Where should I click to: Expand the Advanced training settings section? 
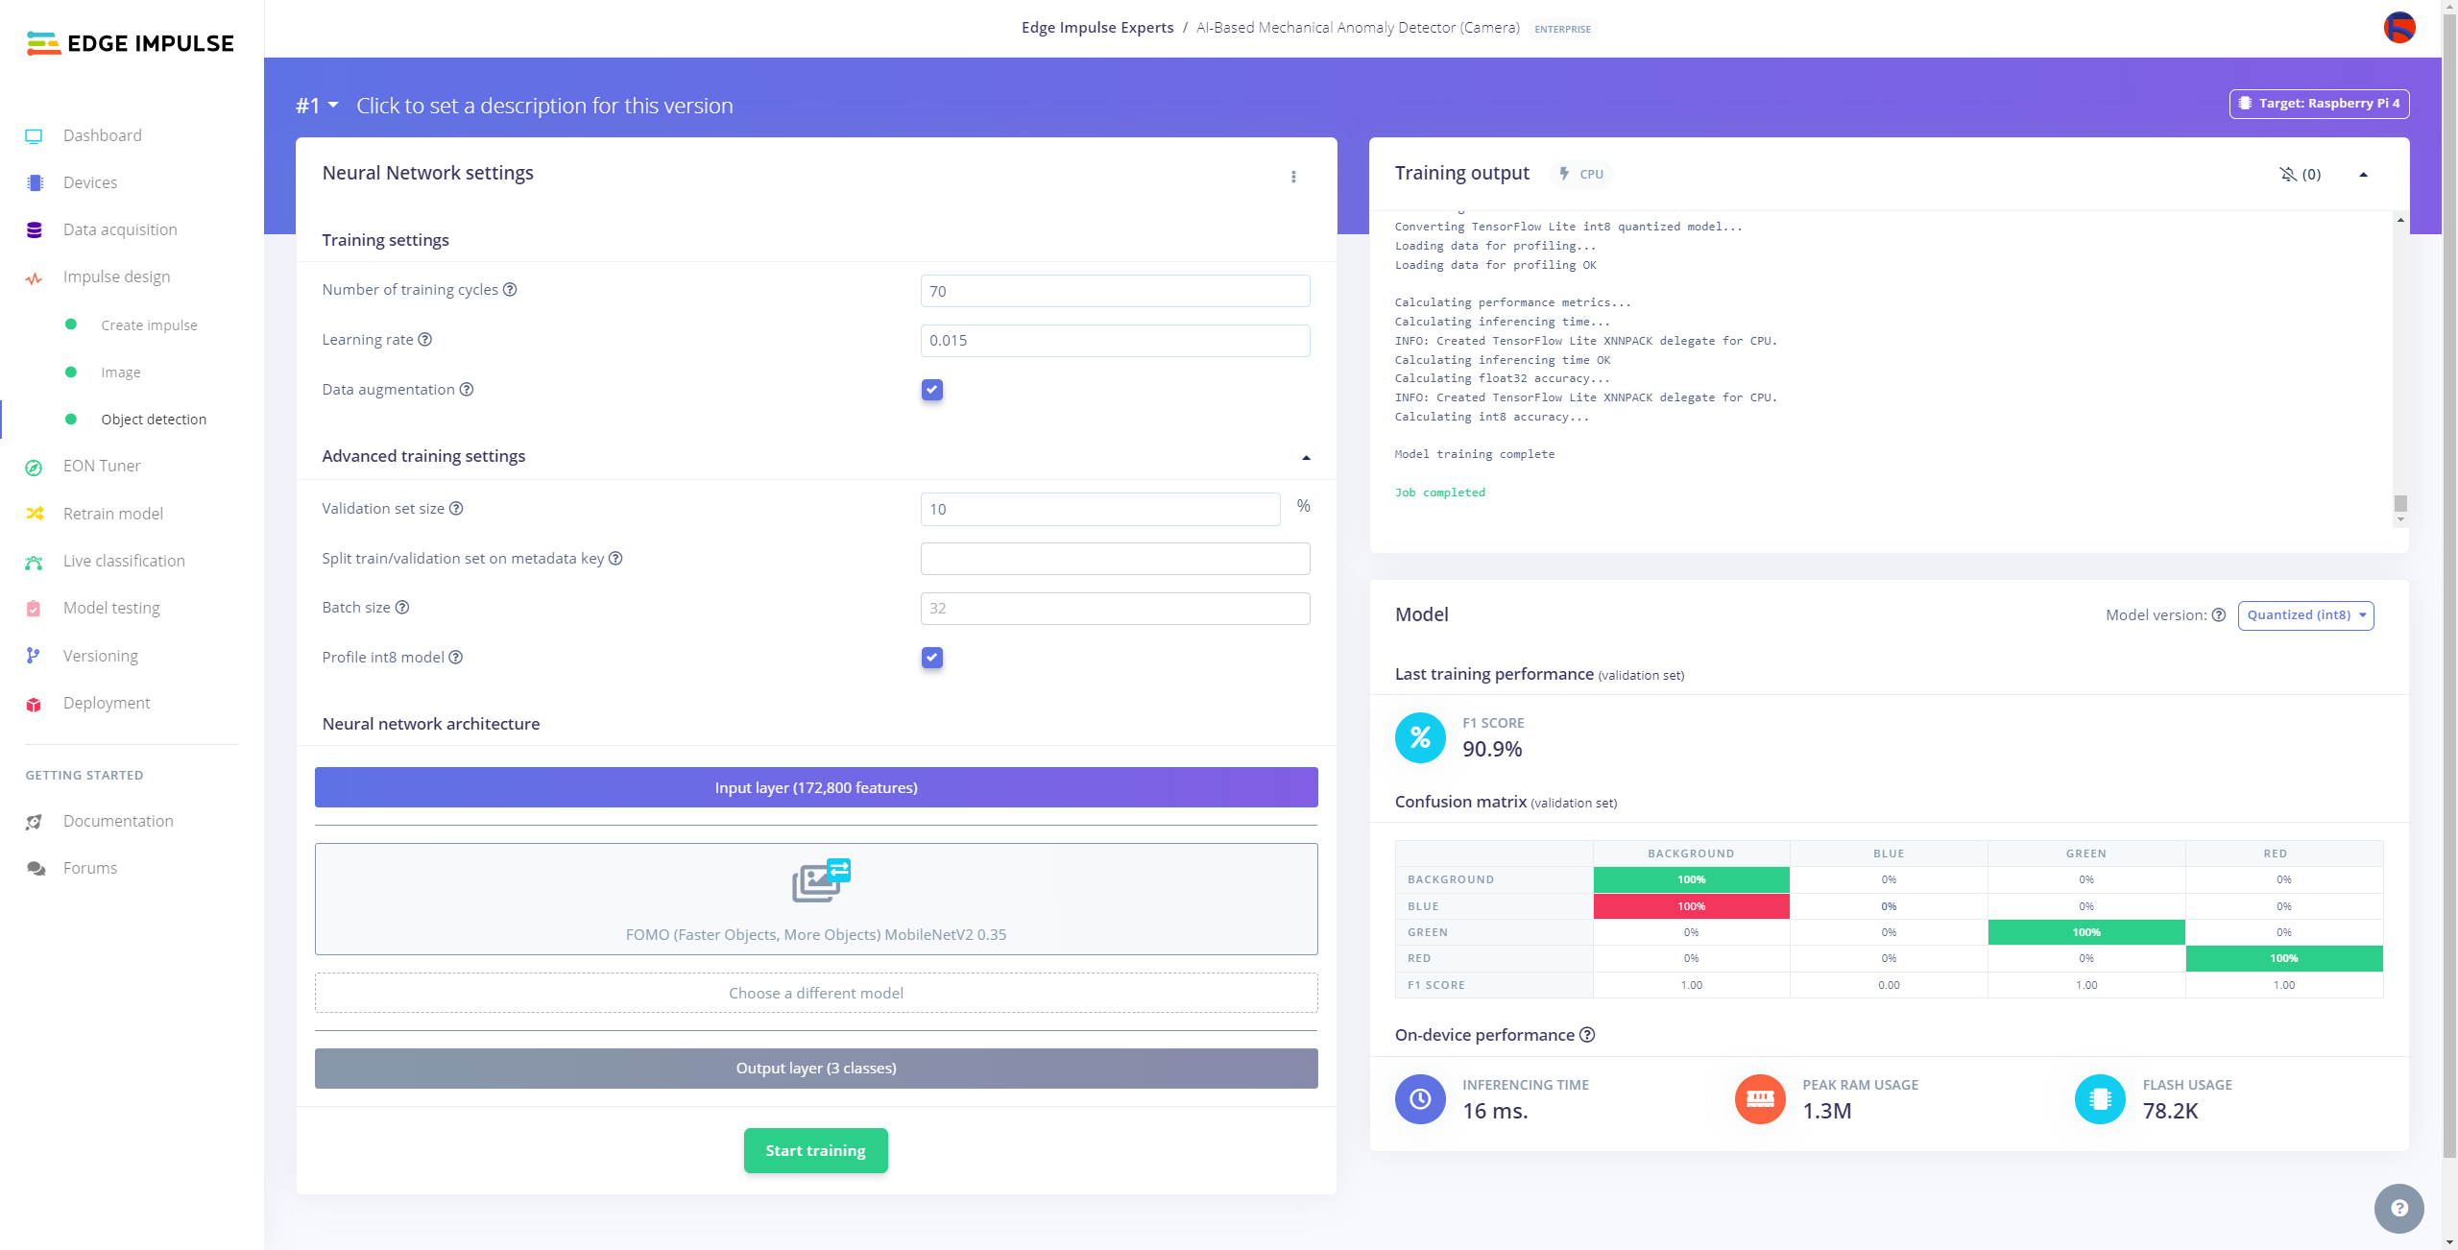1306,456
